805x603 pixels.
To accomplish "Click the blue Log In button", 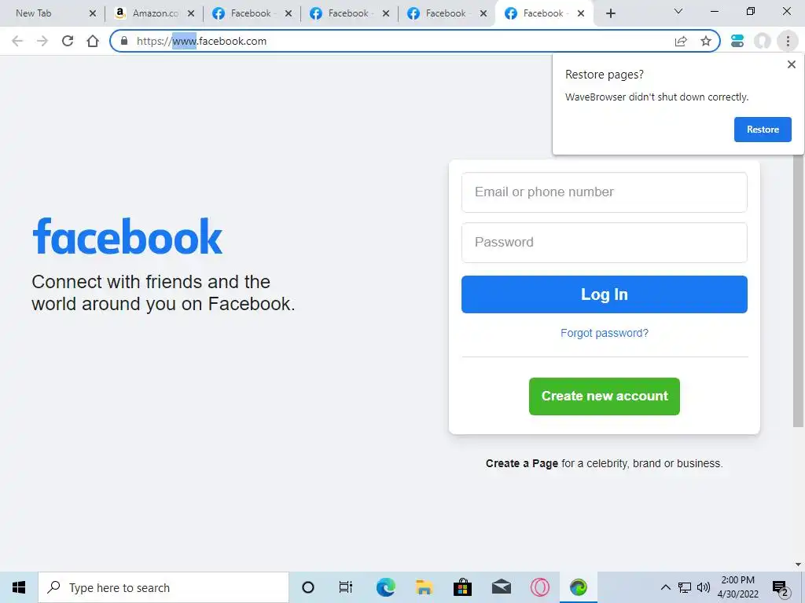I will [x=605, y=294].
